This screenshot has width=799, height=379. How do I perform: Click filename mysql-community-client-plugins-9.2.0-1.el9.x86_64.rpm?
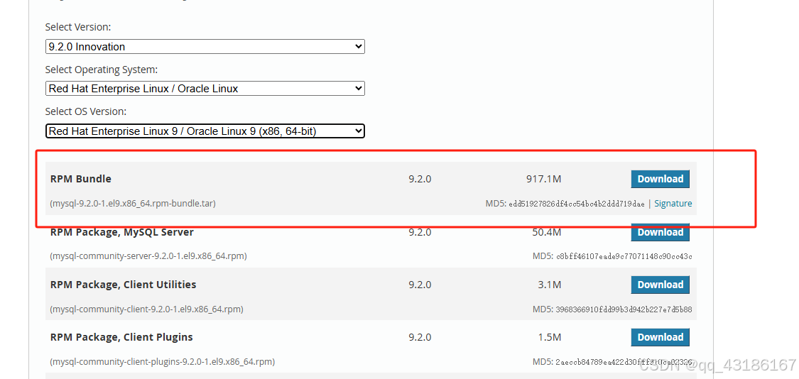(162, 362)
